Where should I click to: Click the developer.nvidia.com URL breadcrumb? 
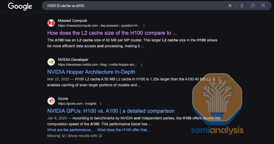97,65
